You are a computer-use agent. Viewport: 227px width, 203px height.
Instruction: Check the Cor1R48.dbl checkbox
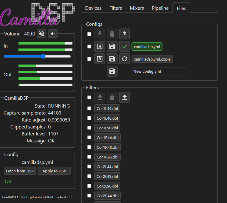point(89,147)
